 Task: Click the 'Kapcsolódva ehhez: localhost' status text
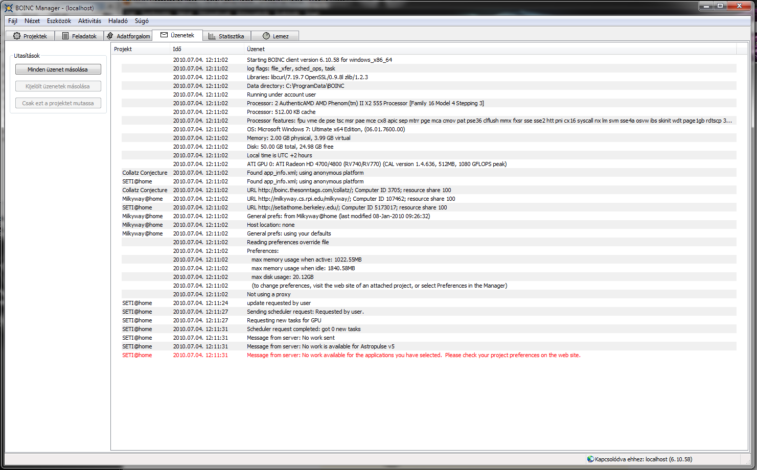pos(644,459)
